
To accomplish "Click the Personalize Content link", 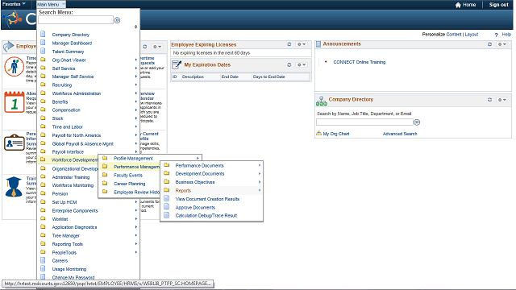I will coord(454,35).
